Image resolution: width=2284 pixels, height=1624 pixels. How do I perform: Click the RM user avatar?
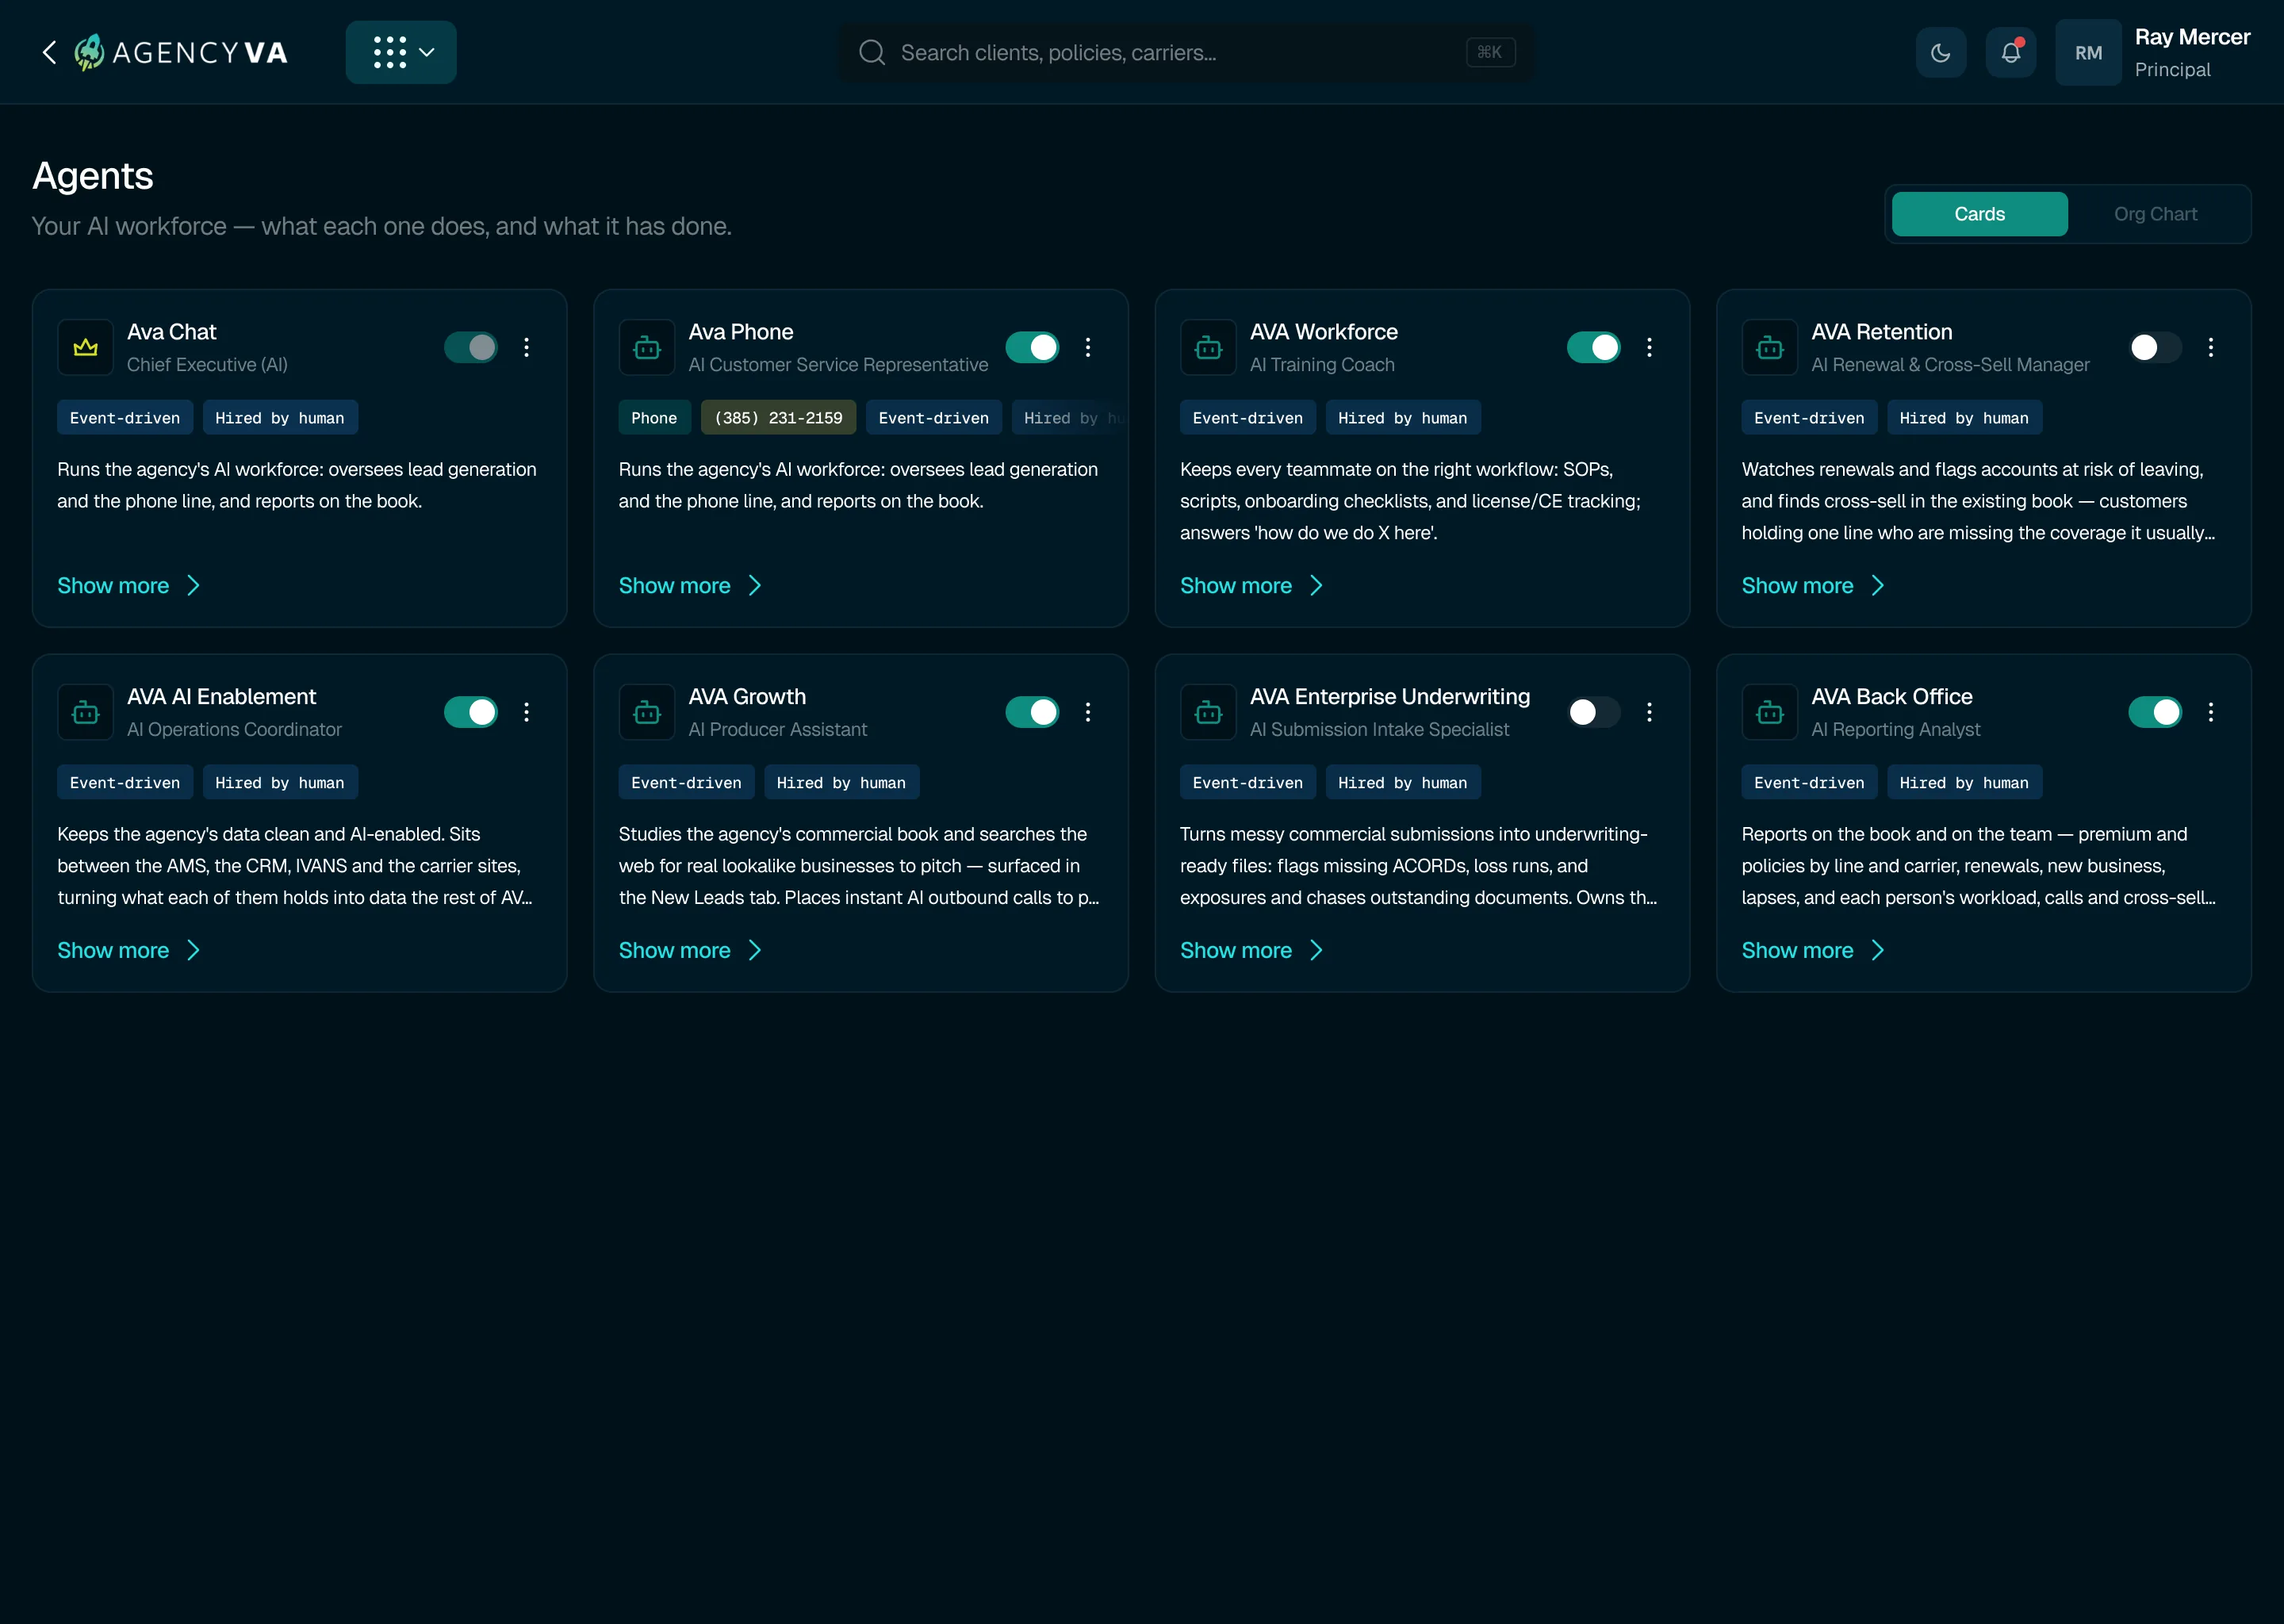[2088, 52]
